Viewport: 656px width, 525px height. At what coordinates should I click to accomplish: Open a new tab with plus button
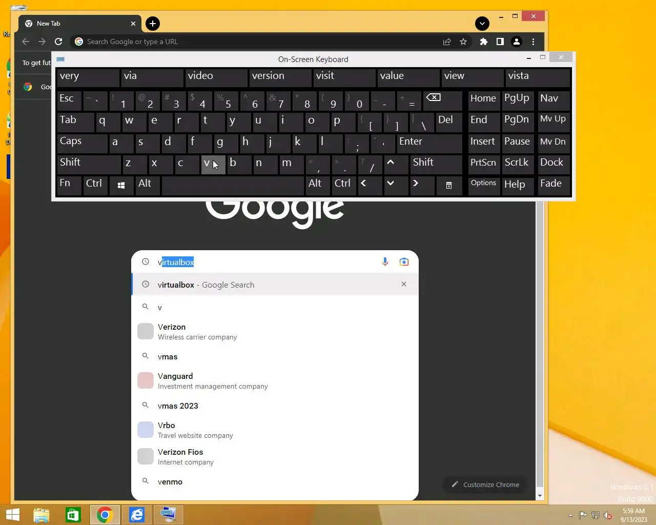click(x=153, y=24)
